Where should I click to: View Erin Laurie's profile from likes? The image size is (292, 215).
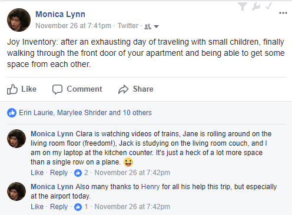coord(36,113)
